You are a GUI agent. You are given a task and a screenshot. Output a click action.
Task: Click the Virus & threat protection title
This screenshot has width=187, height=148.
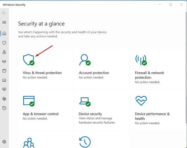pos(42,73)
